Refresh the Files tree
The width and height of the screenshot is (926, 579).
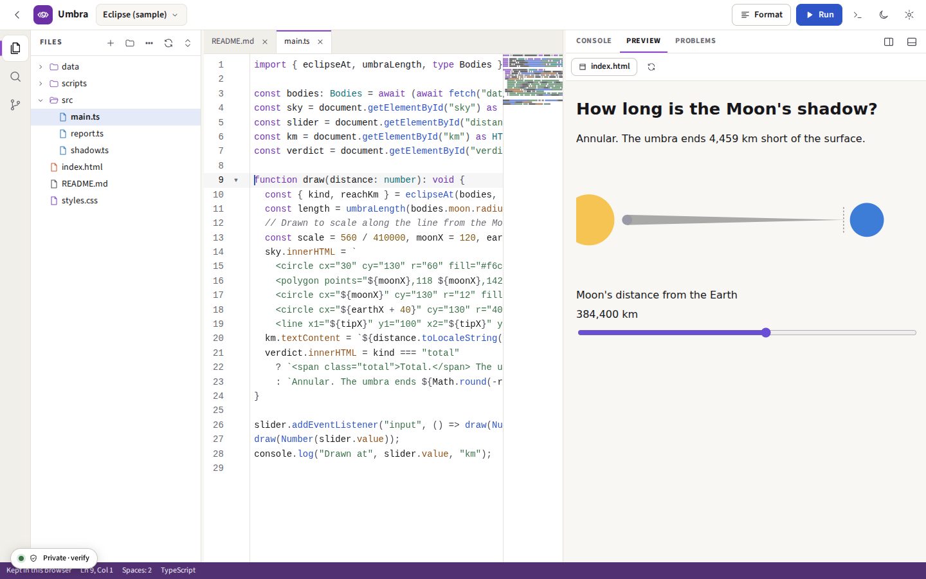tap(168, 43)
